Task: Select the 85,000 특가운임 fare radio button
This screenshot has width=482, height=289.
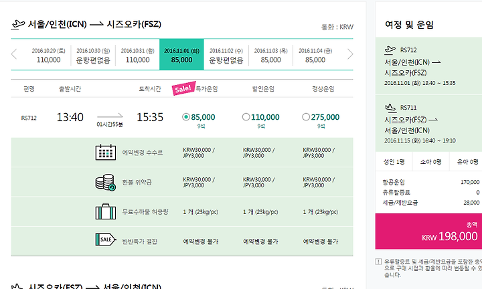Action: coord(185,117)
